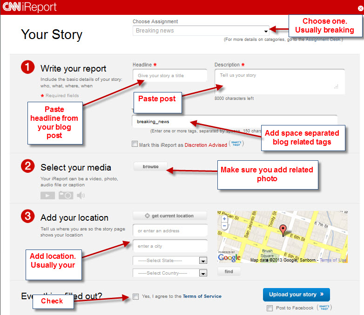Click the Description text area
This screenshot has width=364, height=315.
pyautogui.click(x=279, y=82)
